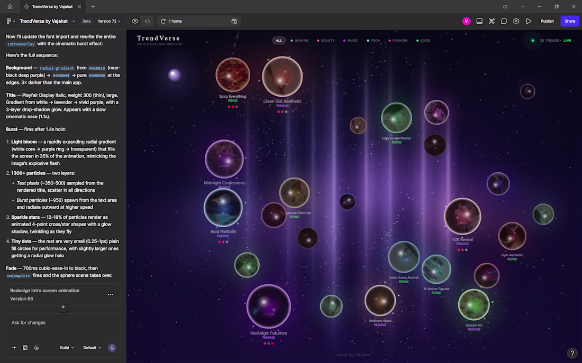This screenshot has height=363, width=582.
Task: Click the glowing purple orb near the logo
Action: pyautogui.click(x=174, y=75)
